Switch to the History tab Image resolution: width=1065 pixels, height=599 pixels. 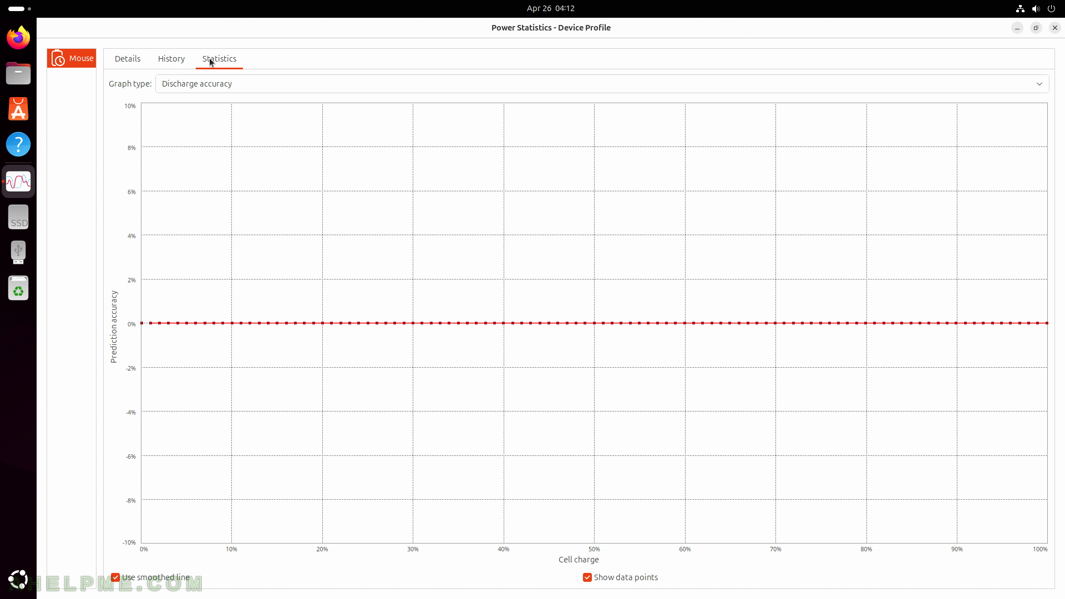pyautogui.click(x=171, y=59)
